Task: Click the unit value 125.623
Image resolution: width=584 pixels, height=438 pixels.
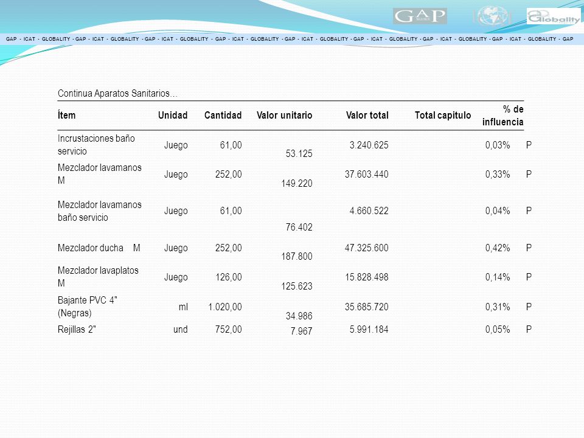Action: coord(297,287)
